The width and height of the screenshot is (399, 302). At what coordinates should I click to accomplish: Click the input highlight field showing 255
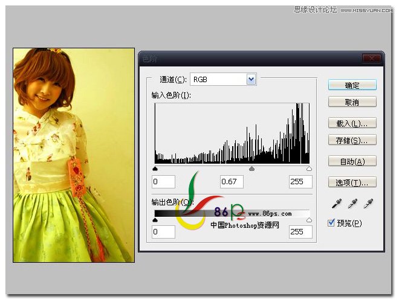300,182
